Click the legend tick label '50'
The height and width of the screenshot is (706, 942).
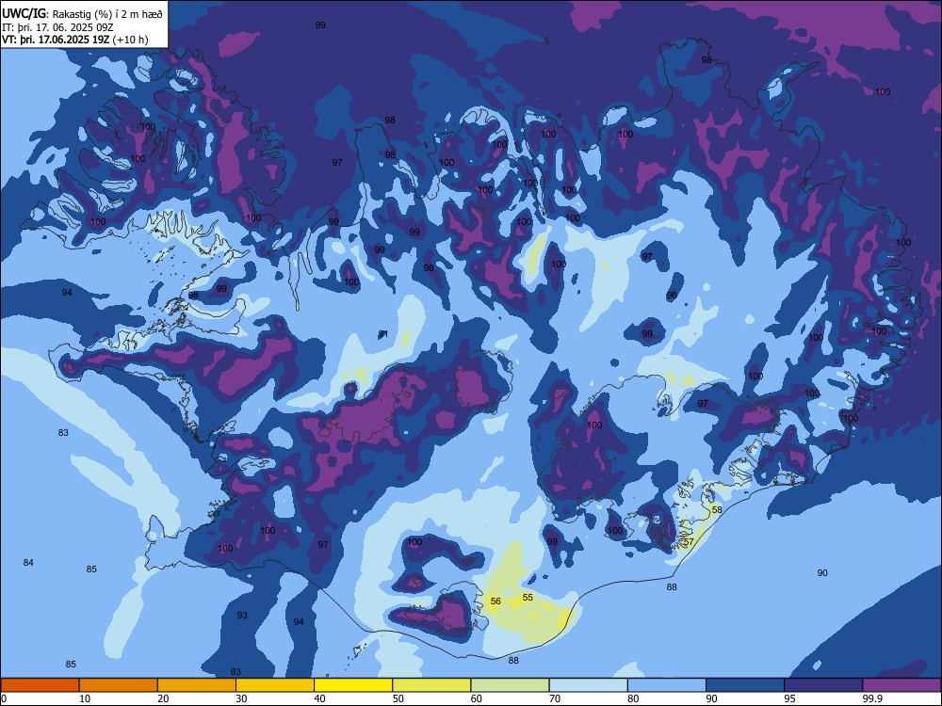[x=398, y=698]
